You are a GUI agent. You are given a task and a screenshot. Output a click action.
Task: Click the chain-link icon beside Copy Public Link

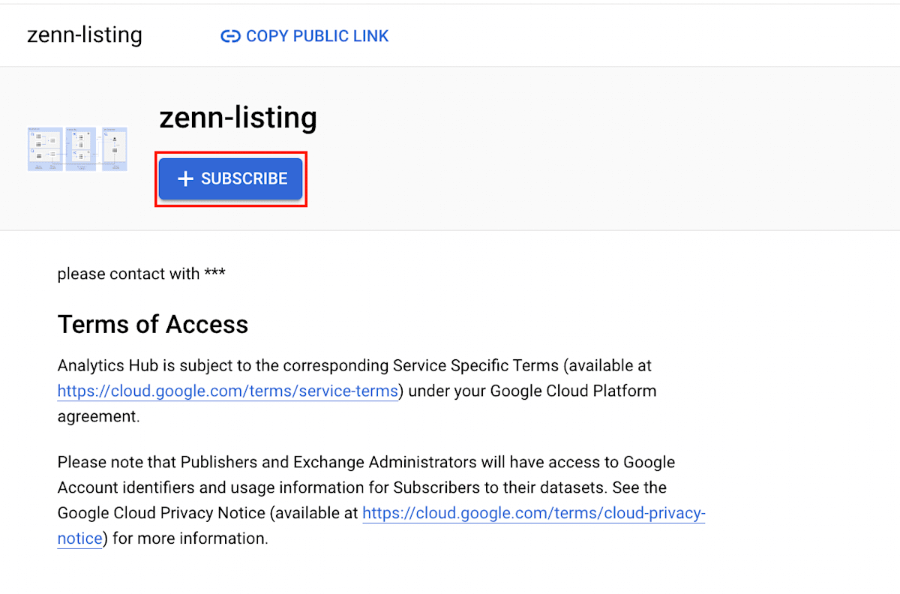[230, 36]
